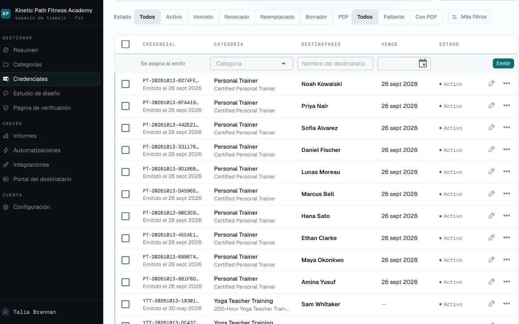
Task: Edit Sam Whitaker's yoga credential
Action: pyautogui.click(x=491, y=303)
